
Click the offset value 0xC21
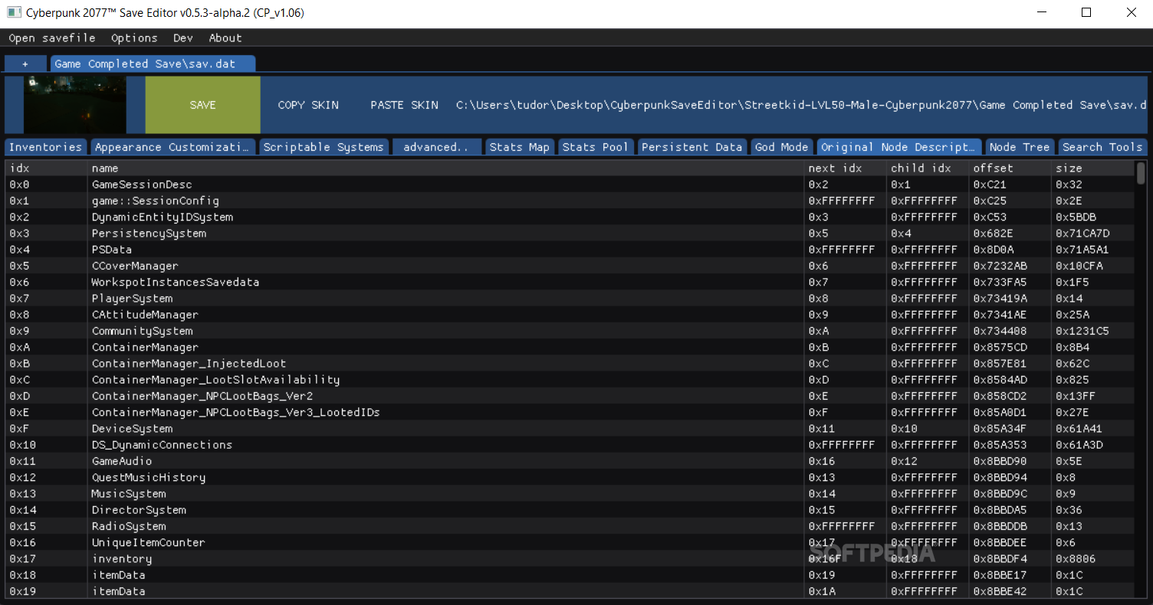[x=990, y=185]
